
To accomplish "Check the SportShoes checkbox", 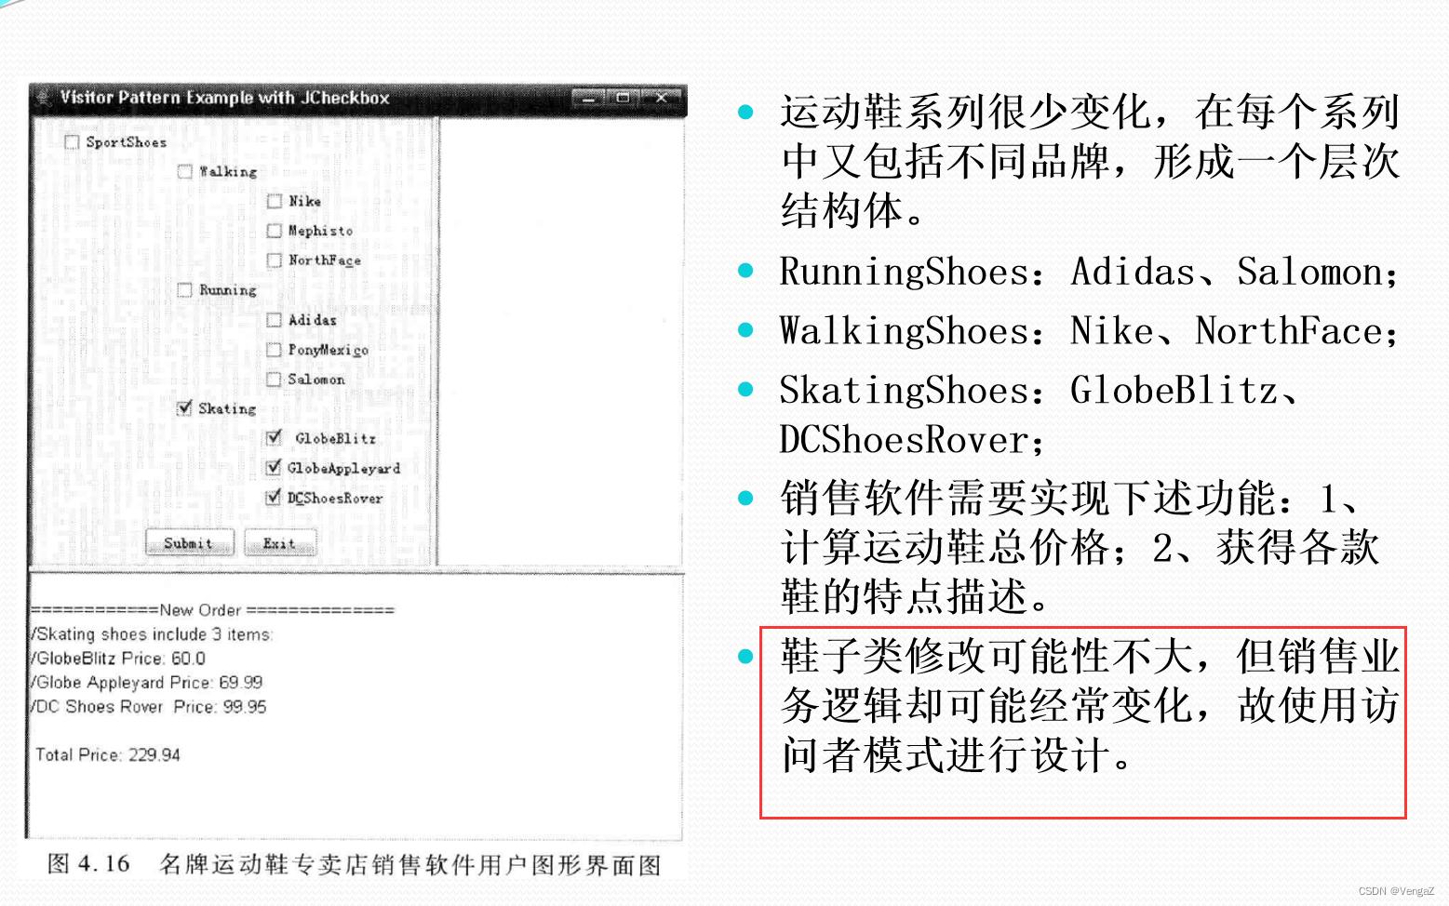I will click(72, 142).
